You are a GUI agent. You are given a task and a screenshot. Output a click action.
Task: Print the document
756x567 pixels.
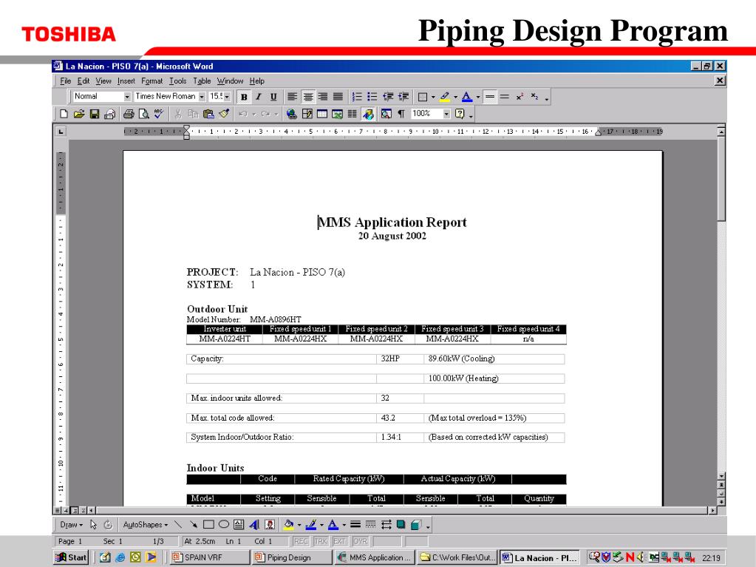click(129, 114)
